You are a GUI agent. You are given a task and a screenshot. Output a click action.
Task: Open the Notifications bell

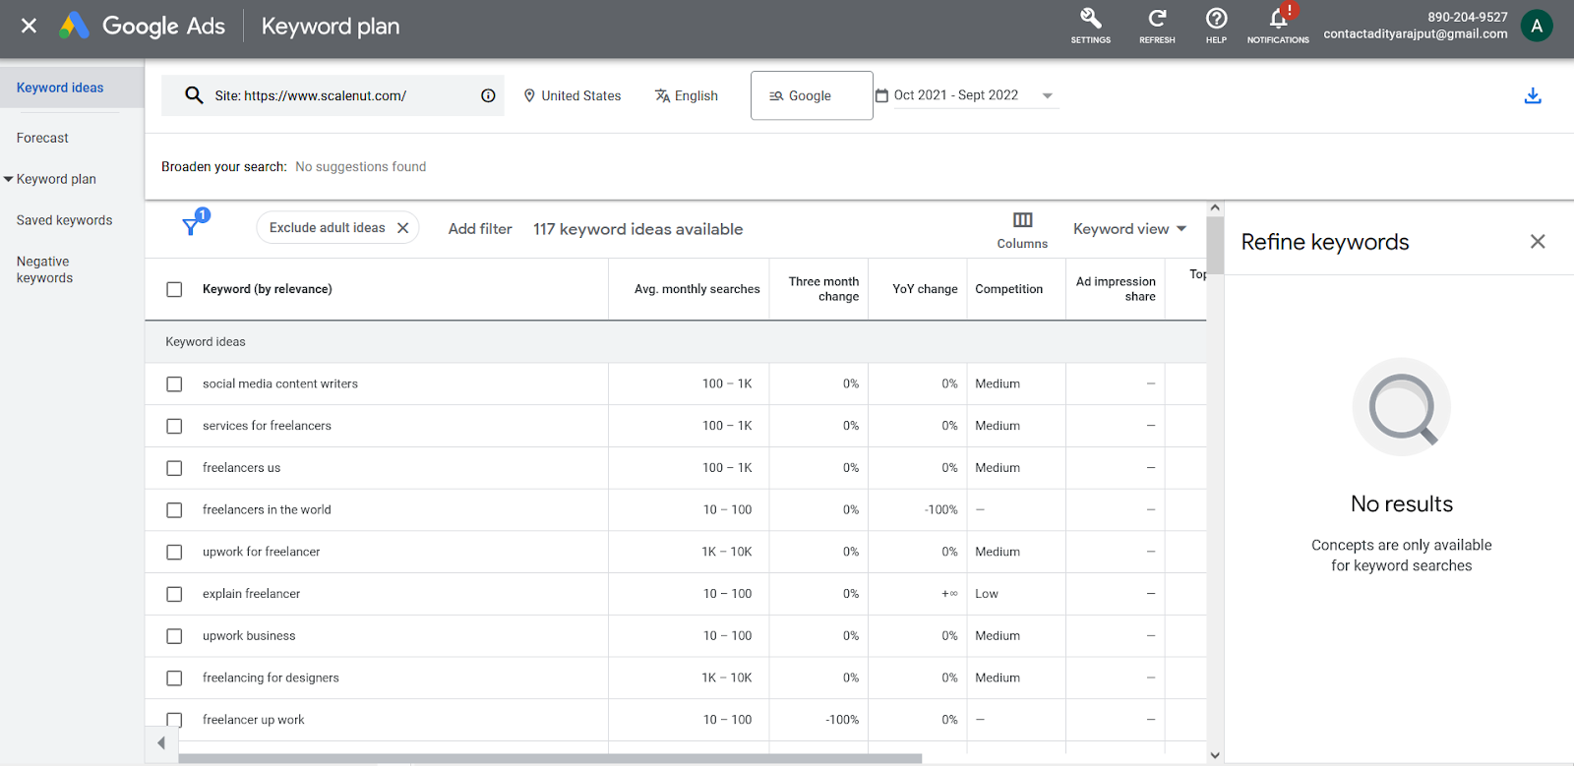(x=1278, y=19)
